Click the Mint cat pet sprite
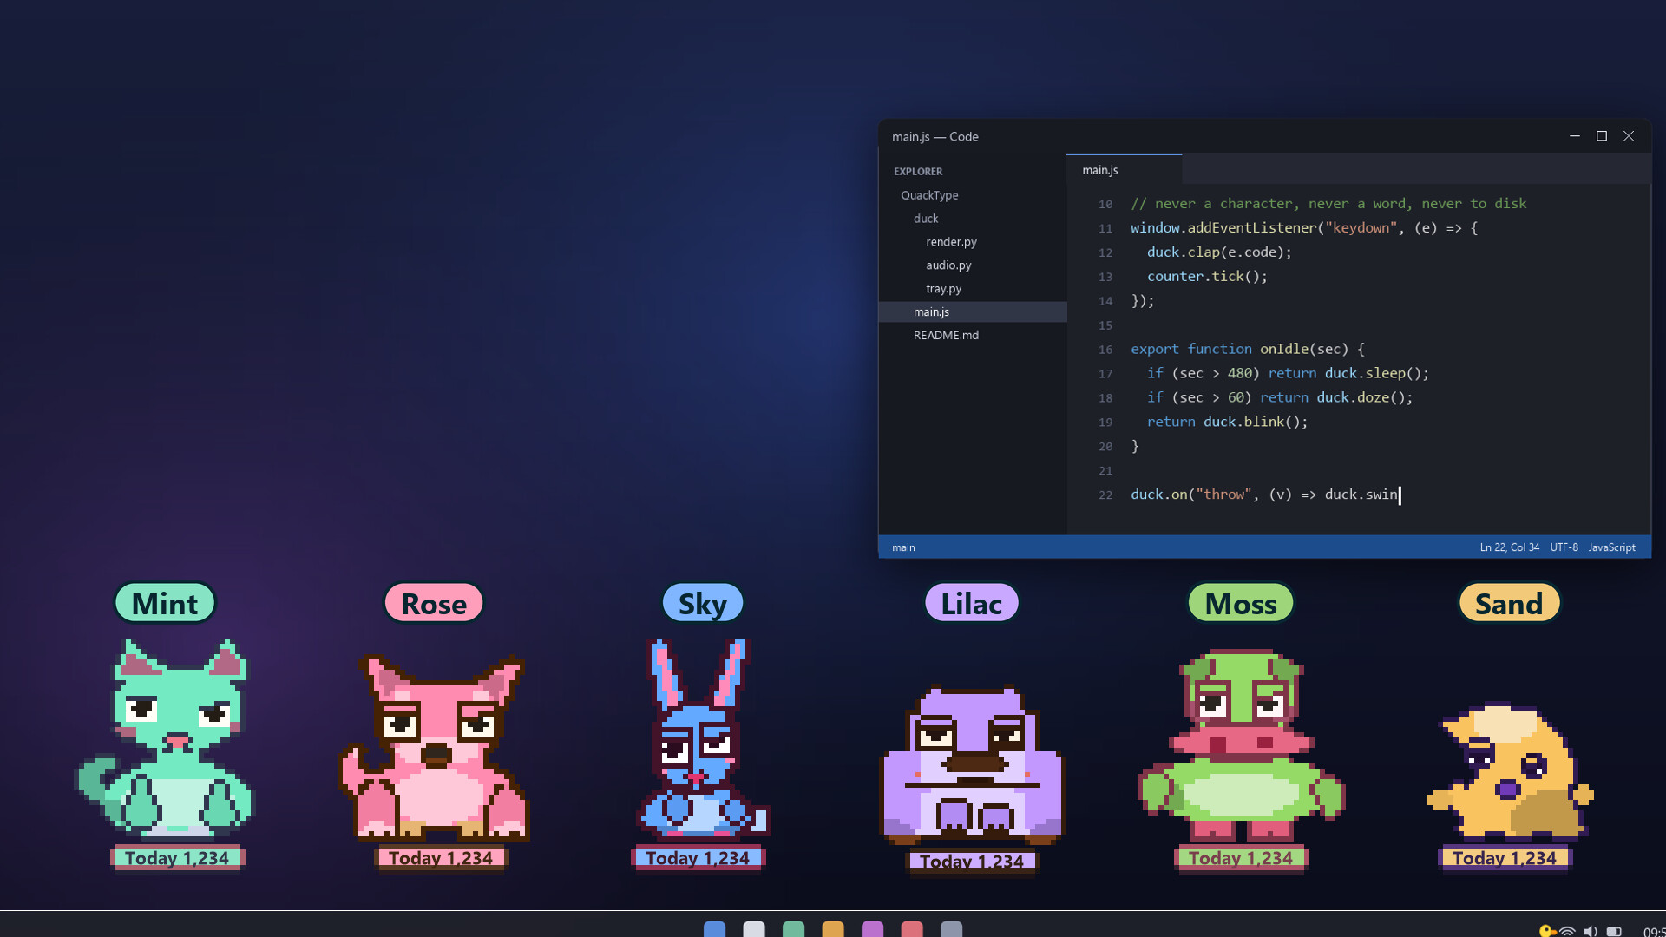The image size is (1666, 937). 165,738
